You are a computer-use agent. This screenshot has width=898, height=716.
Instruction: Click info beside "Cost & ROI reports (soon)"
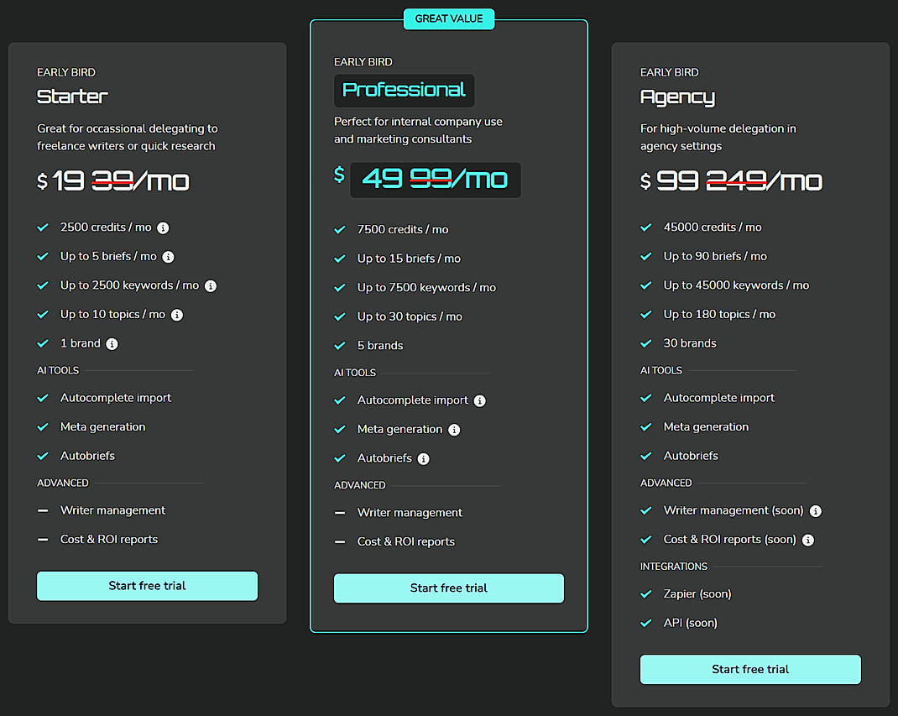pyautogui.click(x=807, y=540)
